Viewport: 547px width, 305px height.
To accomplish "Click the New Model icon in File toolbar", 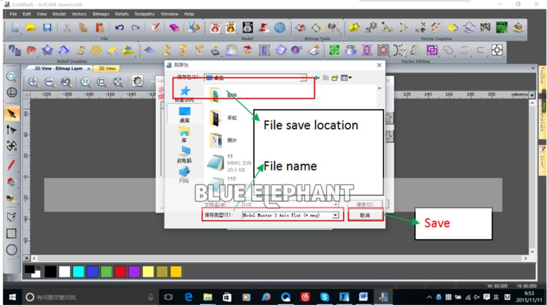I will coord(15,28).
